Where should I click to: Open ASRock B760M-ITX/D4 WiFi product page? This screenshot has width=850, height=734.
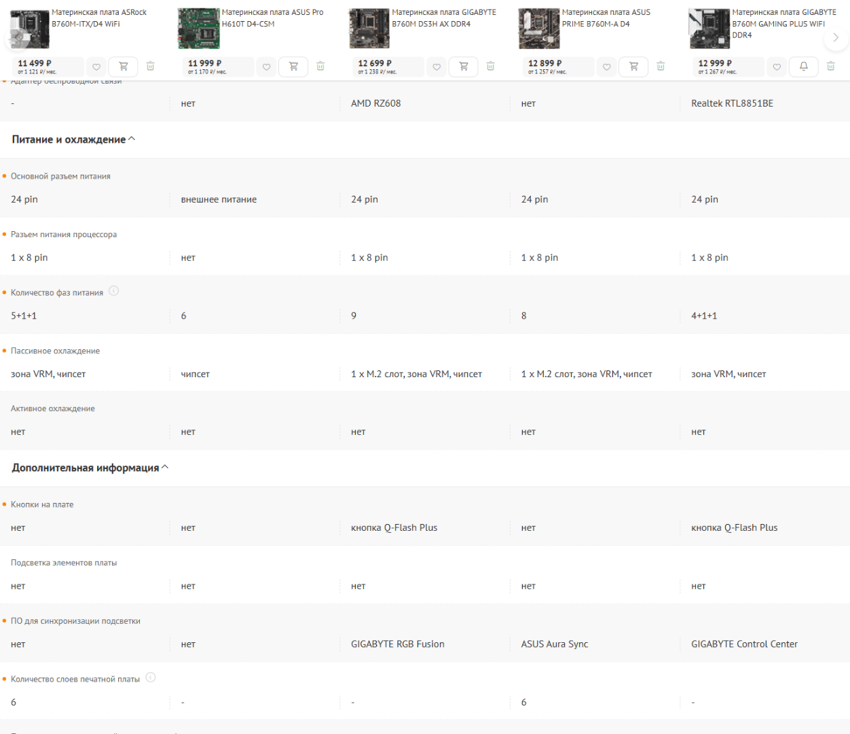(x=99, y=18)
